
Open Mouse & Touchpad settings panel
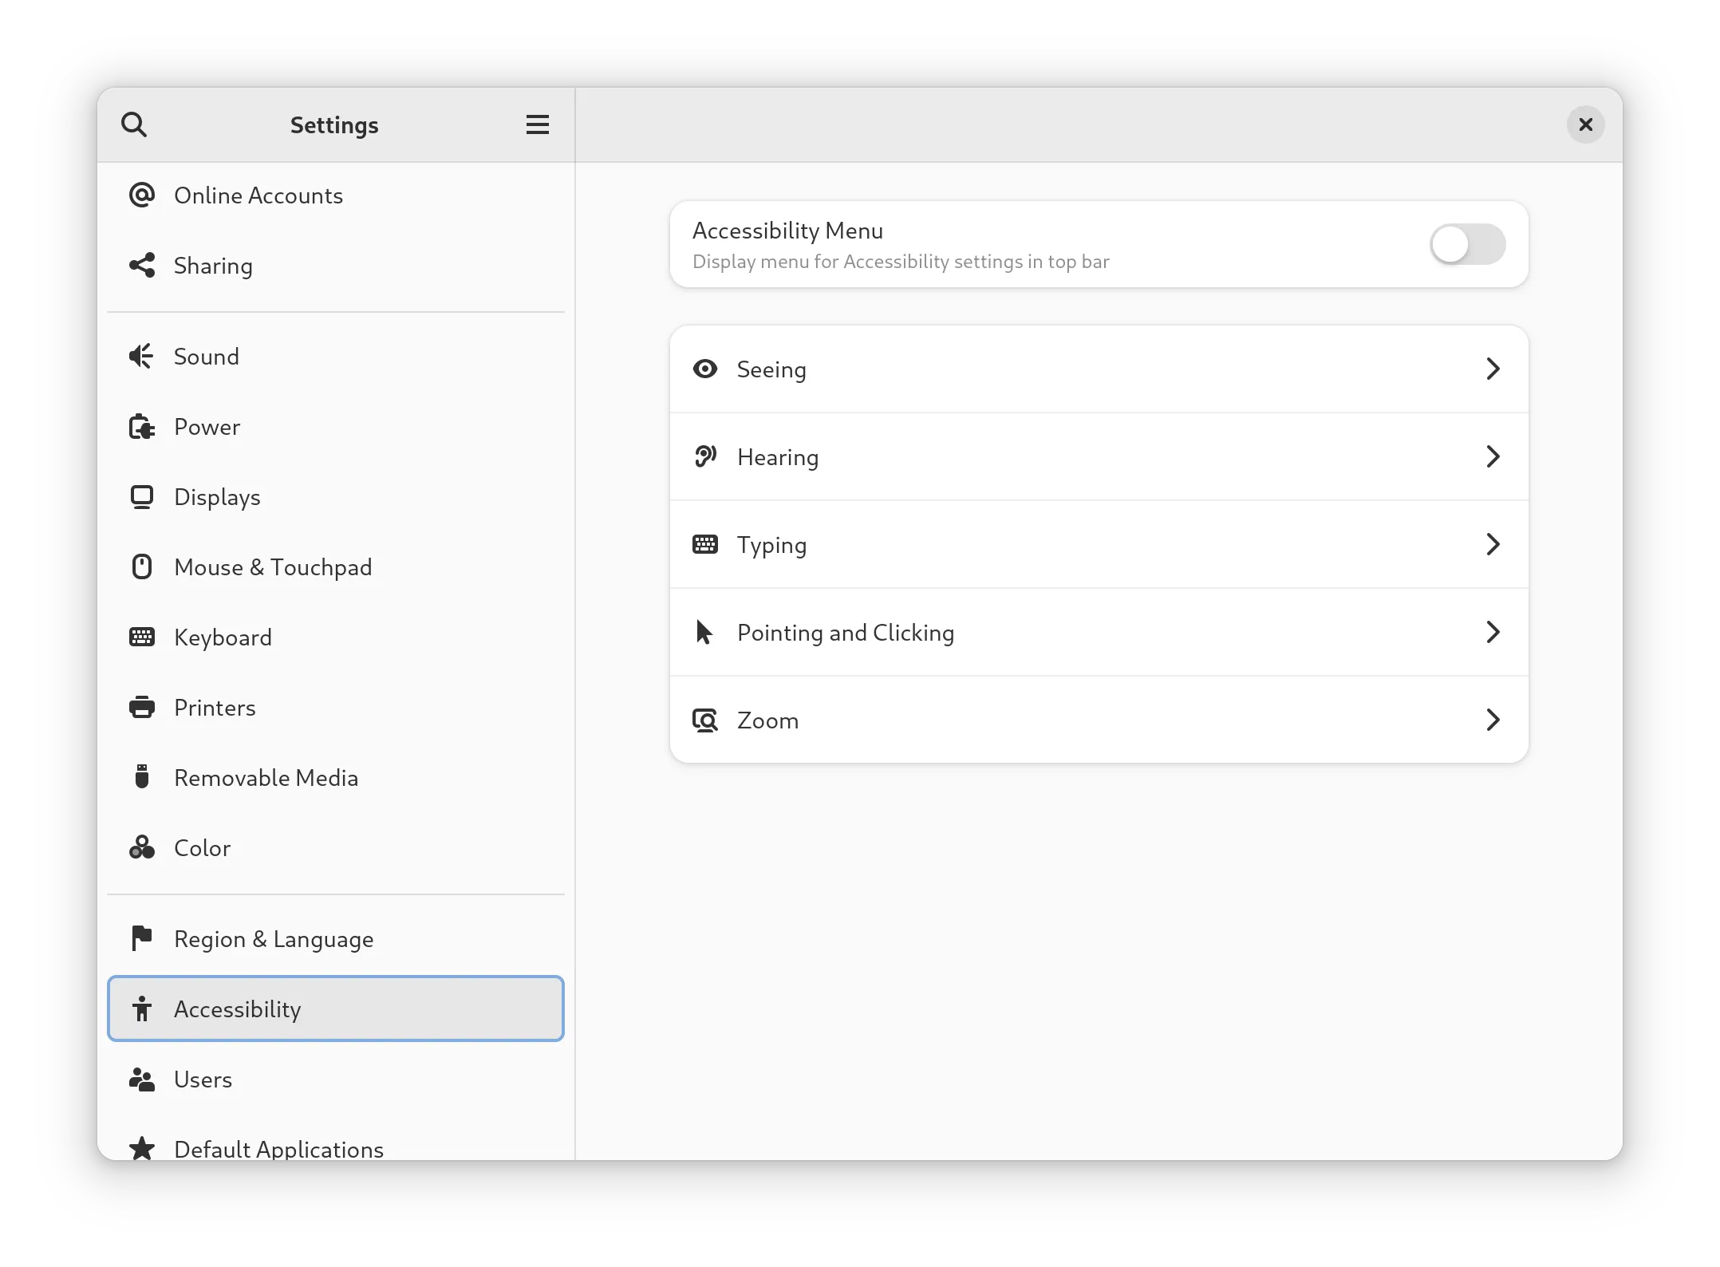point(273,567)
